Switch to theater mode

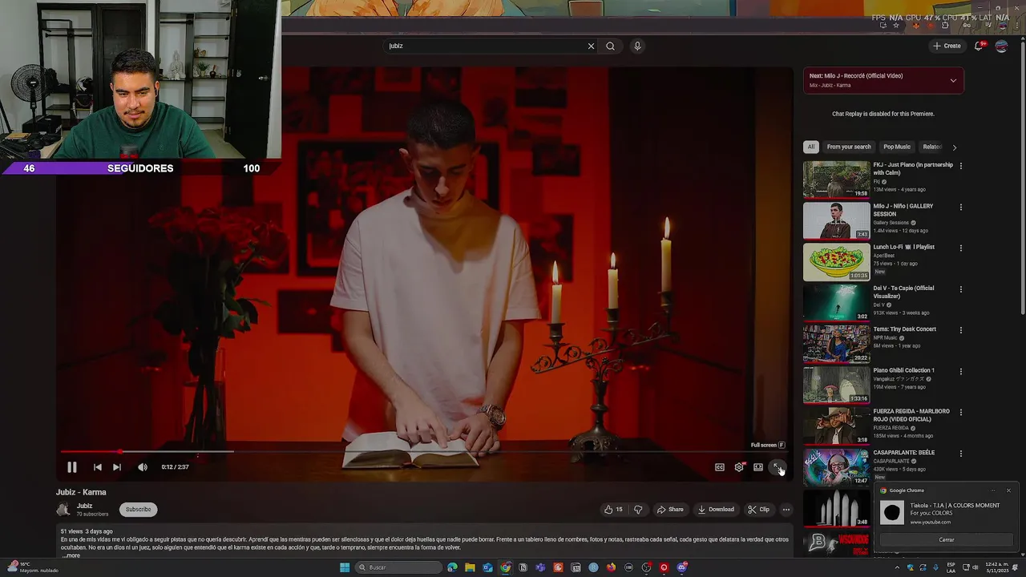coord(758,467)
